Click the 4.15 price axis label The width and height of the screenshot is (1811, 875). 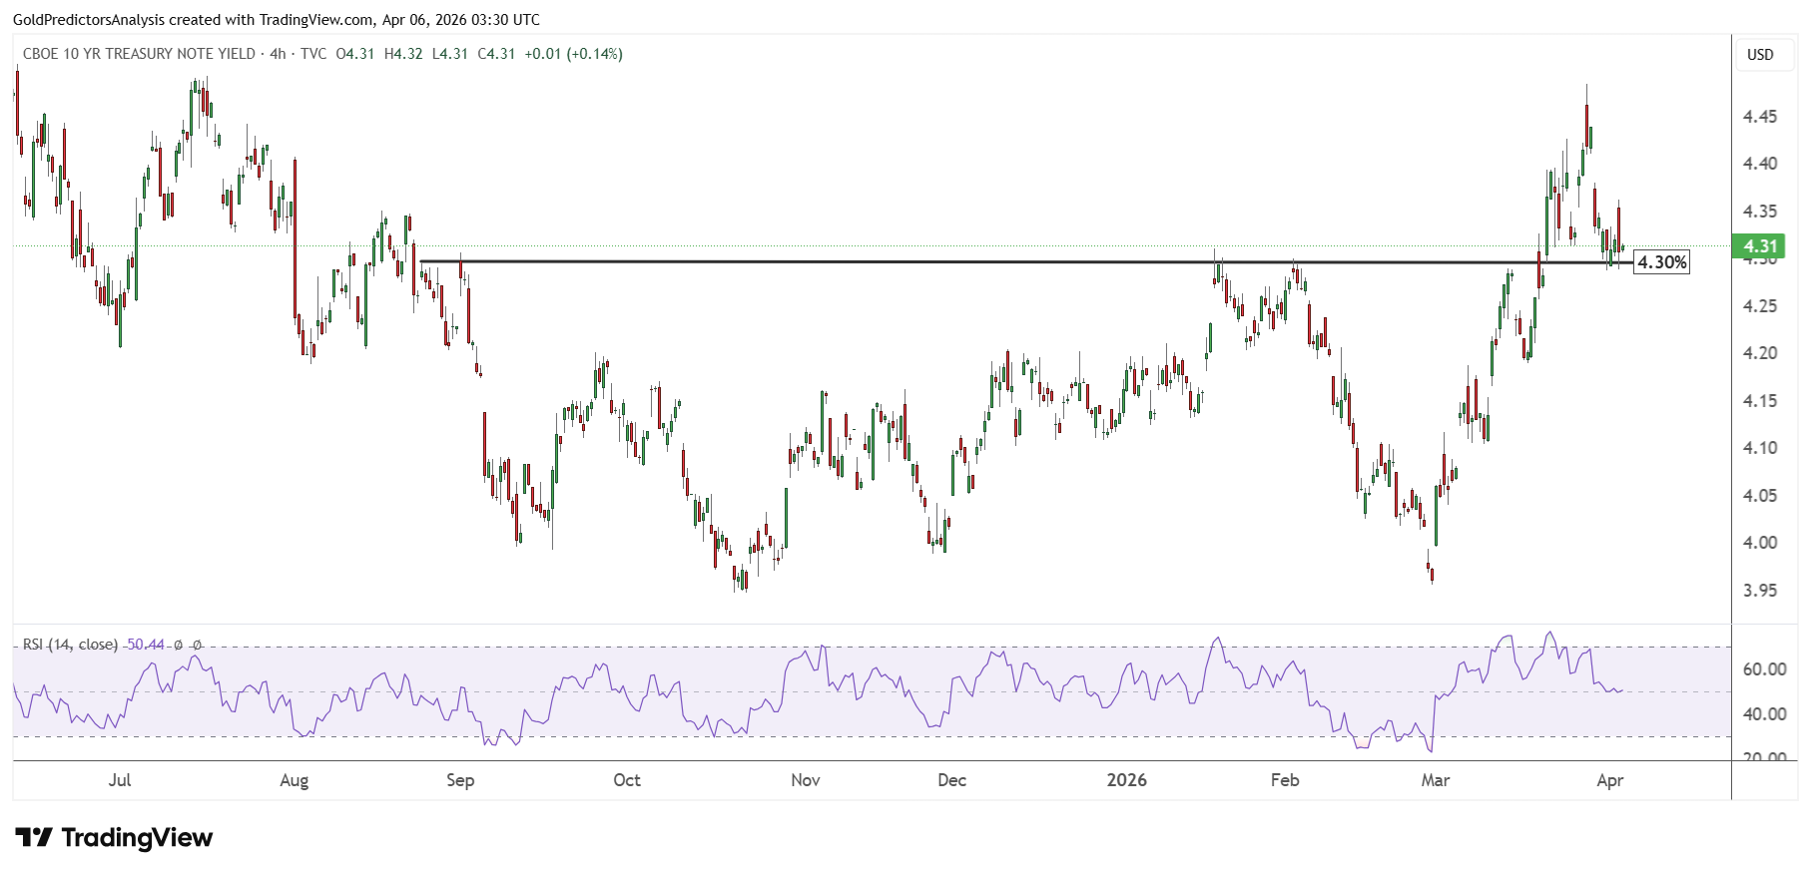(1759, 401)
